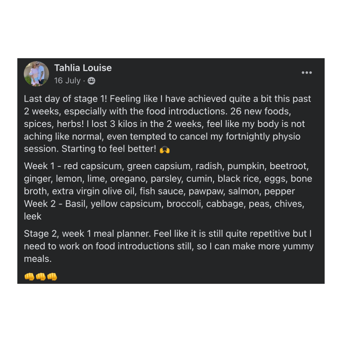Click the final word "meals."

point(37,259)
